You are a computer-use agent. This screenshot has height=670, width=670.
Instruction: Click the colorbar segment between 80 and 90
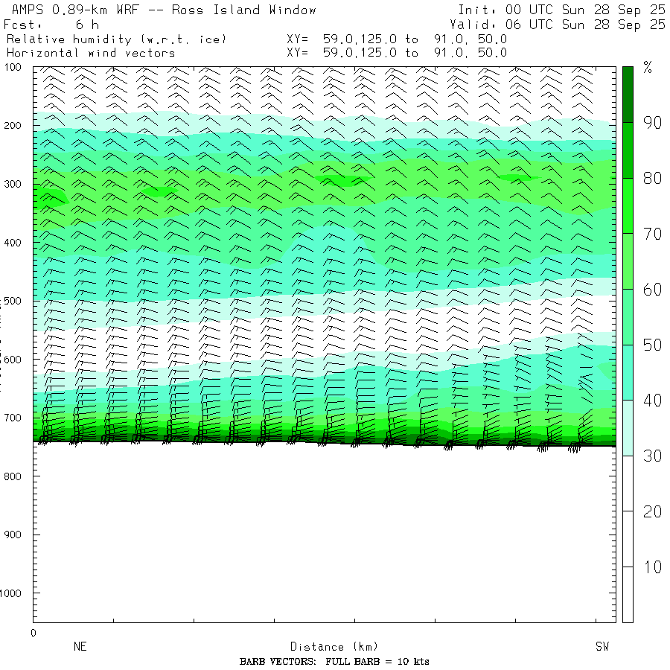point(628,150)
